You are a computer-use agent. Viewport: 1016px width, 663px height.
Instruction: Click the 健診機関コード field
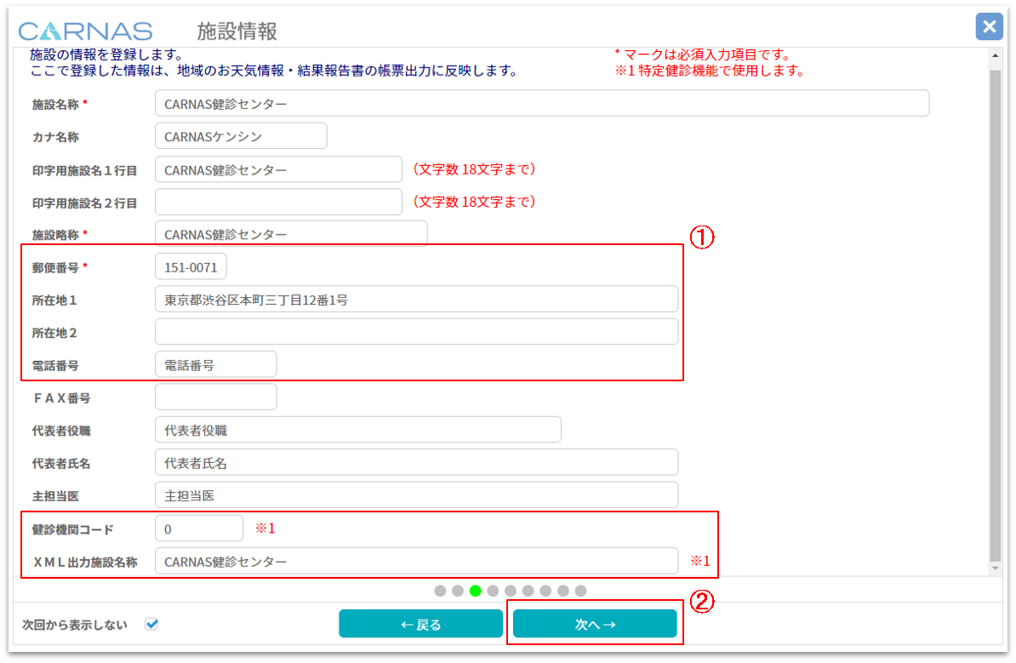pyautogui.click(x=199, y=529)
